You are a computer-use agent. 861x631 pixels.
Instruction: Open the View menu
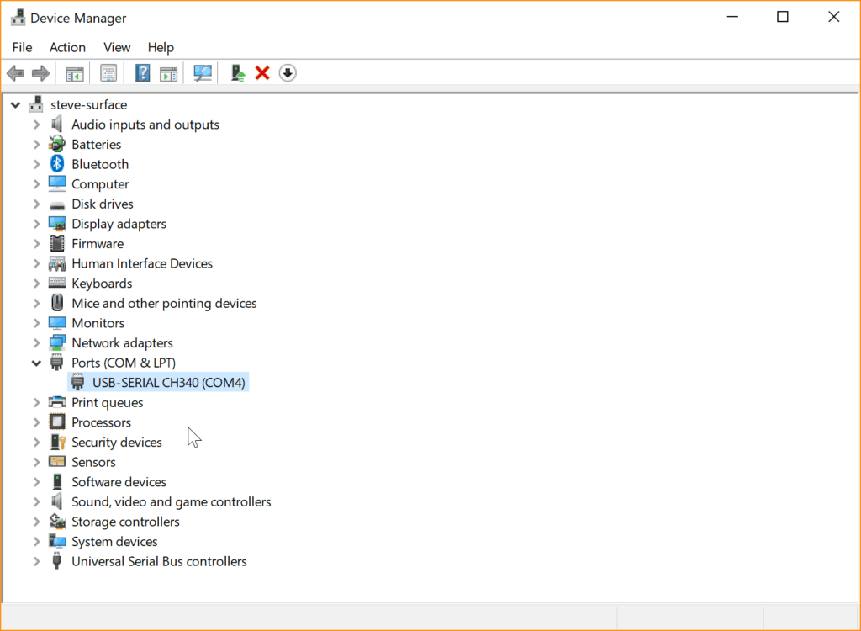117,47
